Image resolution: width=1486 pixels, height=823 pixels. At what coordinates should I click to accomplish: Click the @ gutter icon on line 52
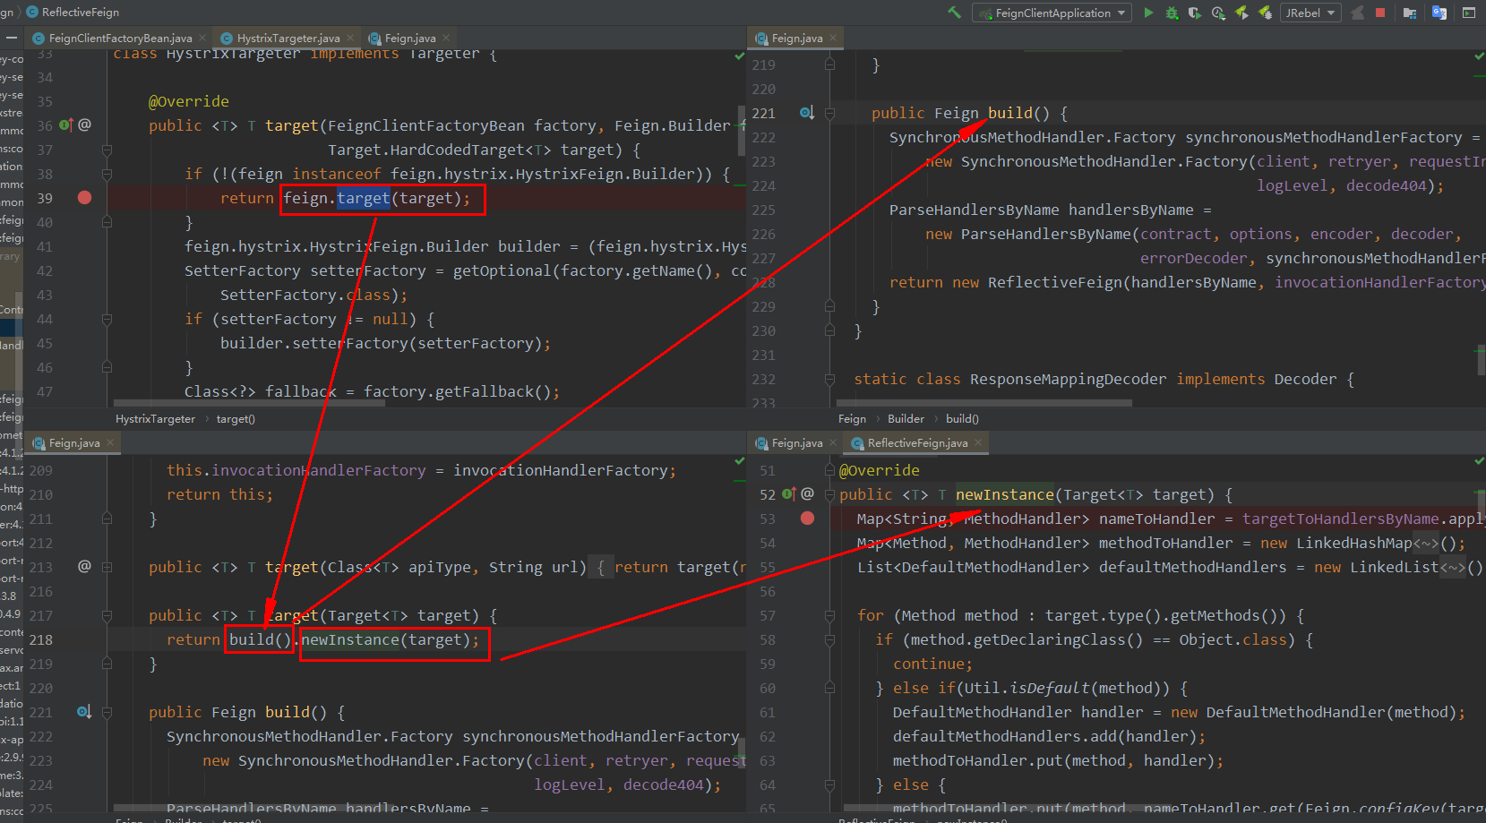(x=807, y=493)
